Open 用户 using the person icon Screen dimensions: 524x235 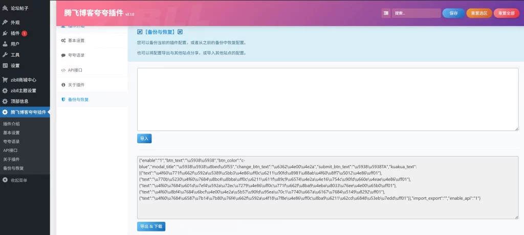point(5,44)
